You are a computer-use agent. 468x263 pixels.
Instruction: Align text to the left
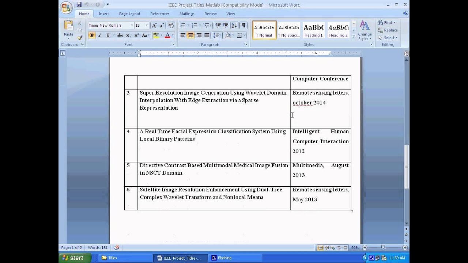182,35
